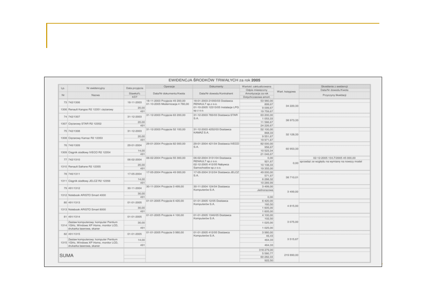Viewport: 432px width, 306px height.
Task: Click the 'Notebook ARISTO Smart 4000' cell
Action: point(87,195)
